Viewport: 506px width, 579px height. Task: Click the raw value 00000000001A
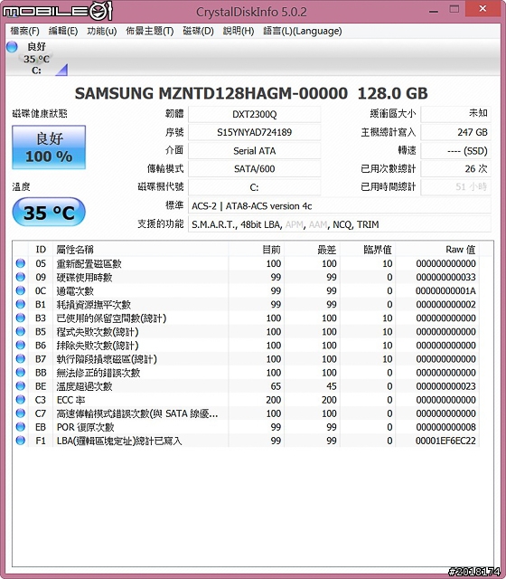click(x=445, y=290)
